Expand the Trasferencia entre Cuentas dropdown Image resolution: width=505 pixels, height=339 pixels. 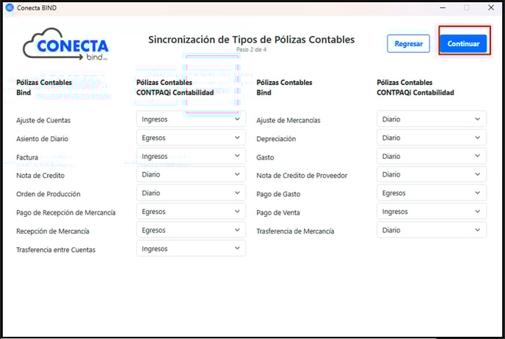tap(191, 248)
